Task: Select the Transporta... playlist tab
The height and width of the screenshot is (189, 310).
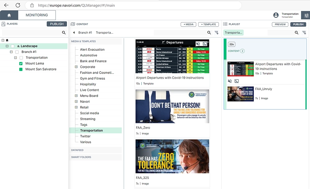Action: point(233,33)
